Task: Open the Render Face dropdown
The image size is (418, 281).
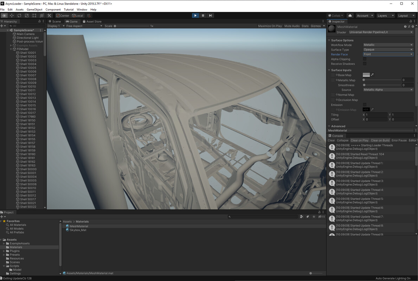Action: click(x=388, y=54)
